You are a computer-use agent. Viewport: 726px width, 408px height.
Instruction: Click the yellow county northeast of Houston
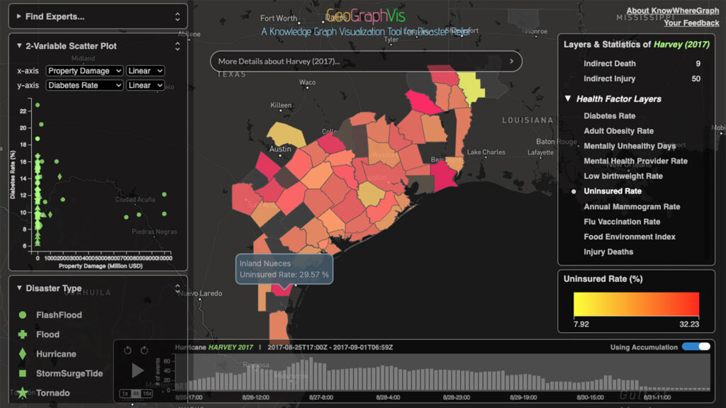472,86
